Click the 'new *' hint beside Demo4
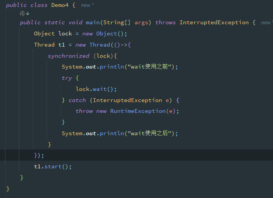 [x=87, y=5]
